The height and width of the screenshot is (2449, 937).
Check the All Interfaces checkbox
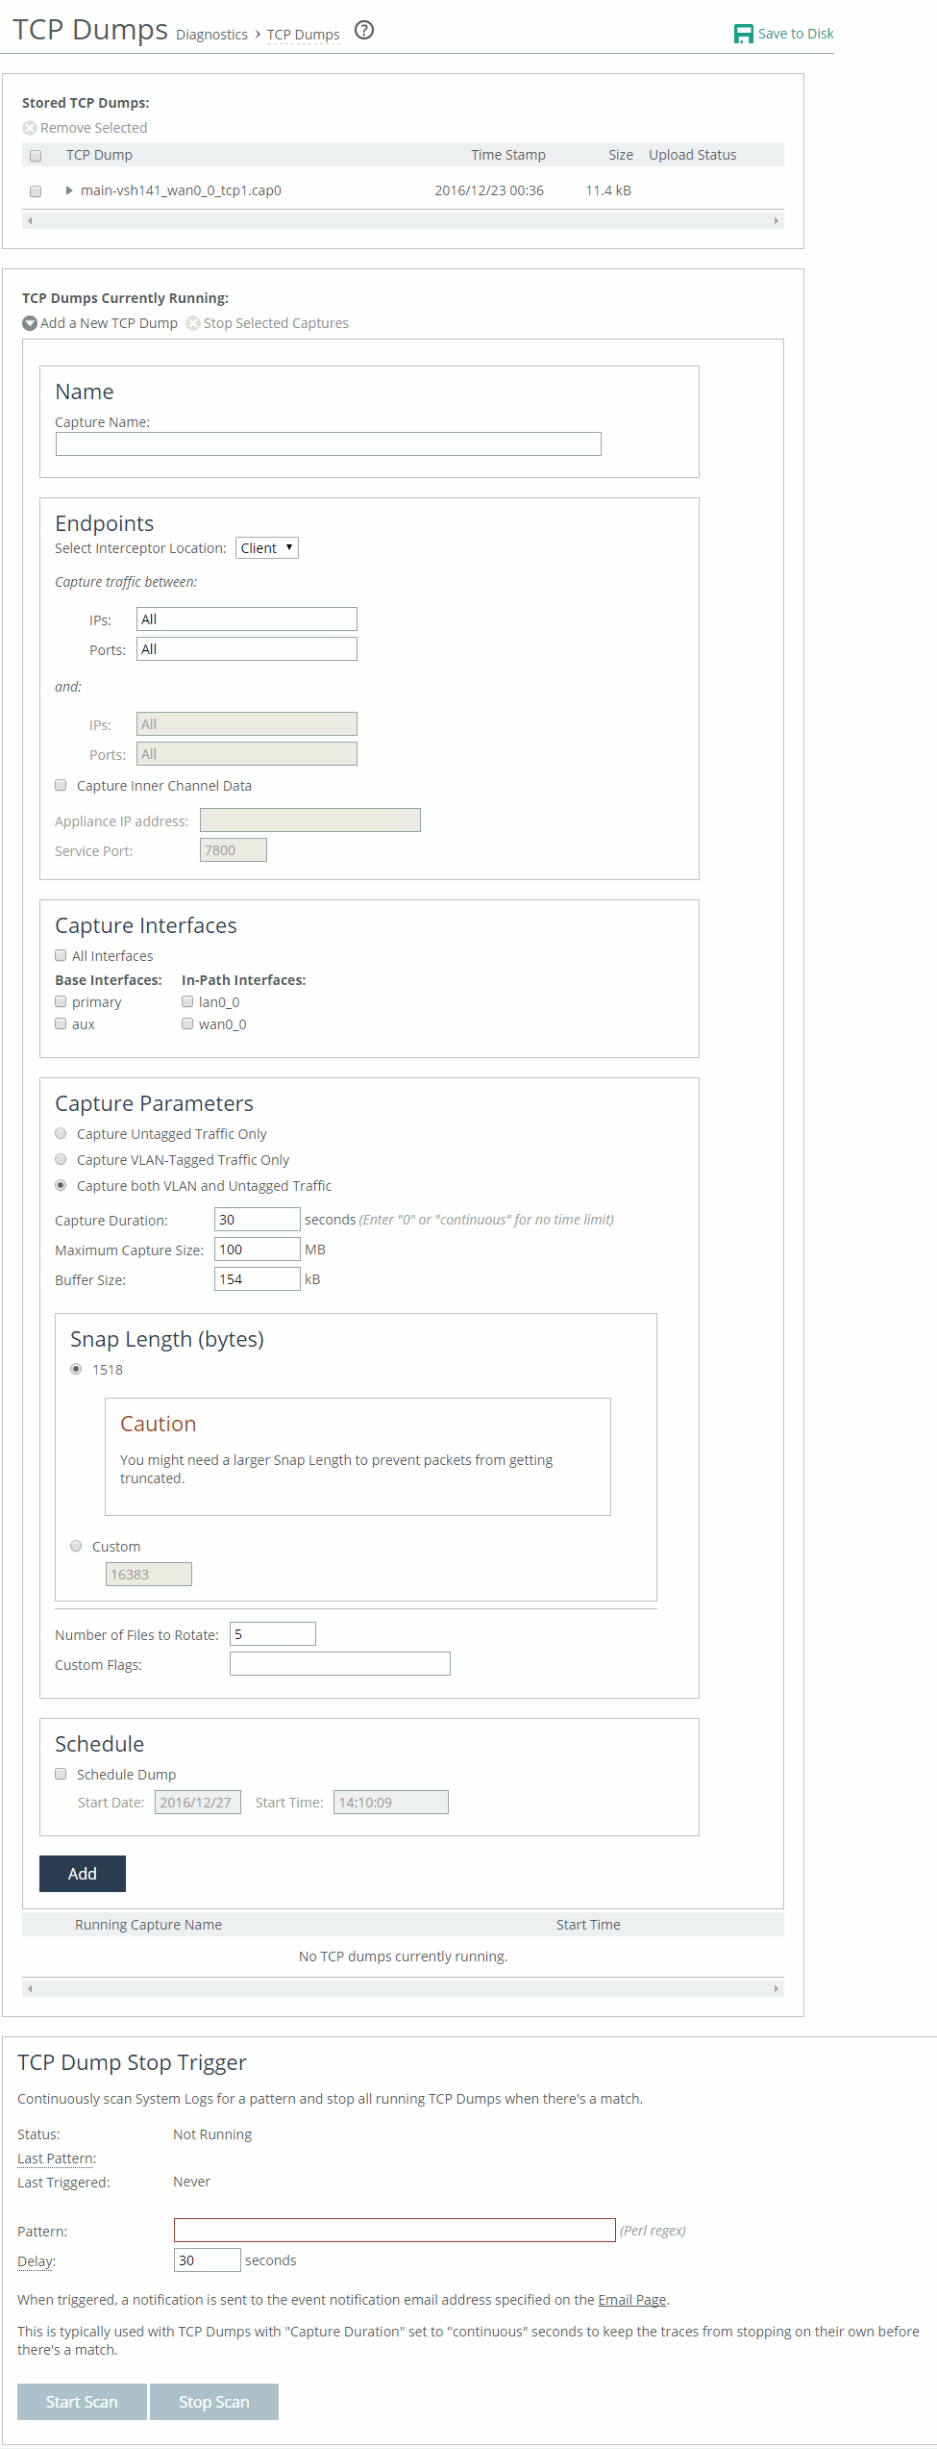(61, 955)
